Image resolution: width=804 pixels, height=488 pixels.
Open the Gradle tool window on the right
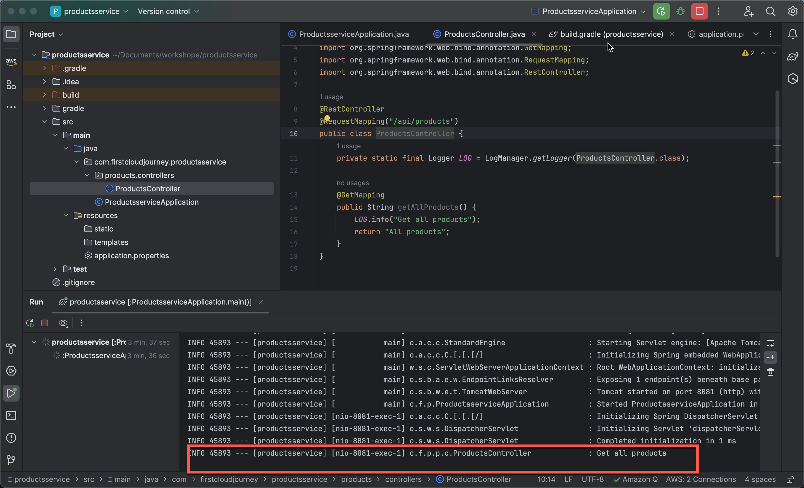793,56
